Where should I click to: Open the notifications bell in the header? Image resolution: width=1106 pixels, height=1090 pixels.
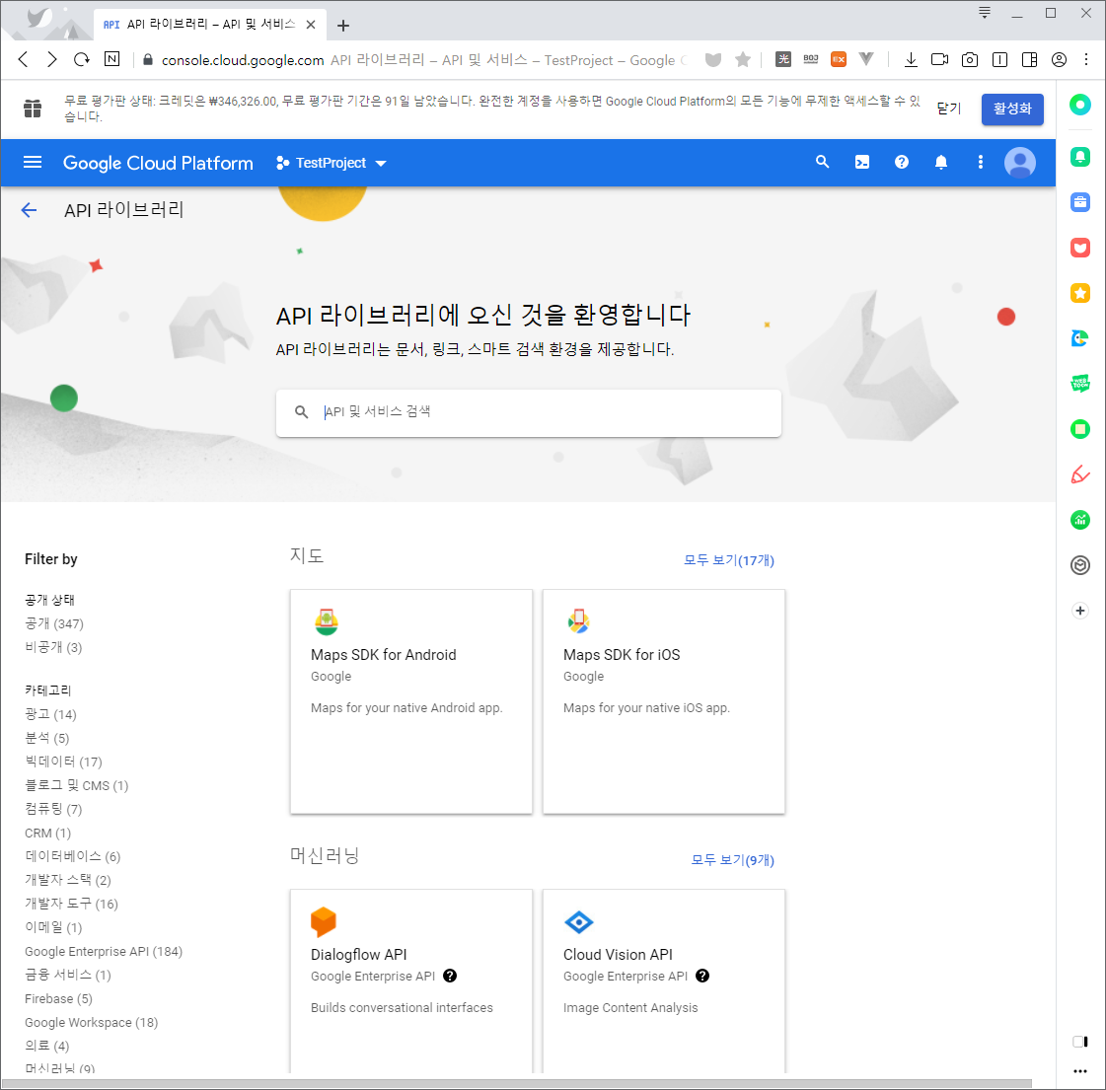coord(941,163)
